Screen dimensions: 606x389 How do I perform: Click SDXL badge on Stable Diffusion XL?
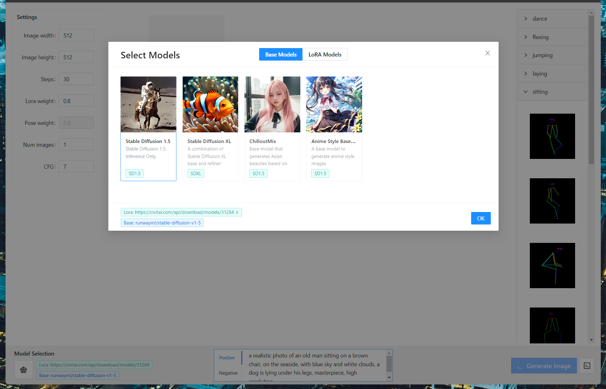[x=196, y=174]
